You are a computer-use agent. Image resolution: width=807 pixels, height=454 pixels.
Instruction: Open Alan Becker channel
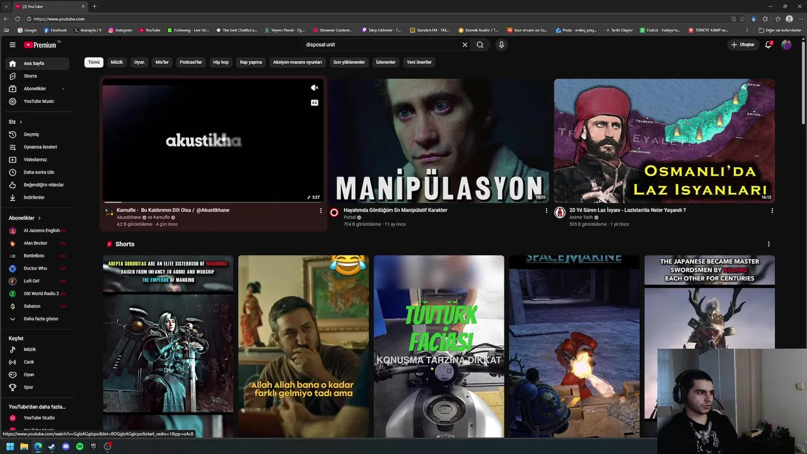[x=37, y=243]
